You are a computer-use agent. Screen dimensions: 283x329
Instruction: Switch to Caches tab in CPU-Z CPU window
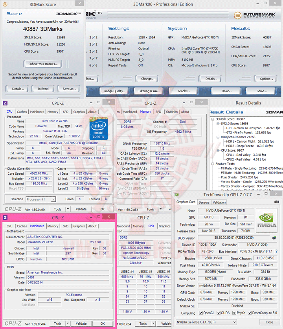[22, 112]
